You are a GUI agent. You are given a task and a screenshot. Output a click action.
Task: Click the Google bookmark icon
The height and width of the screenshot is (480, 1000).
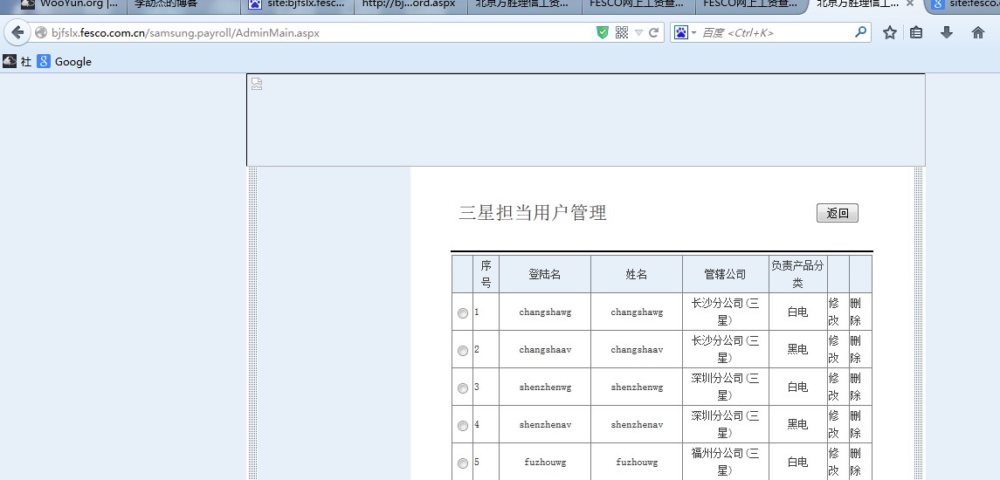click(x=44, y=61)
